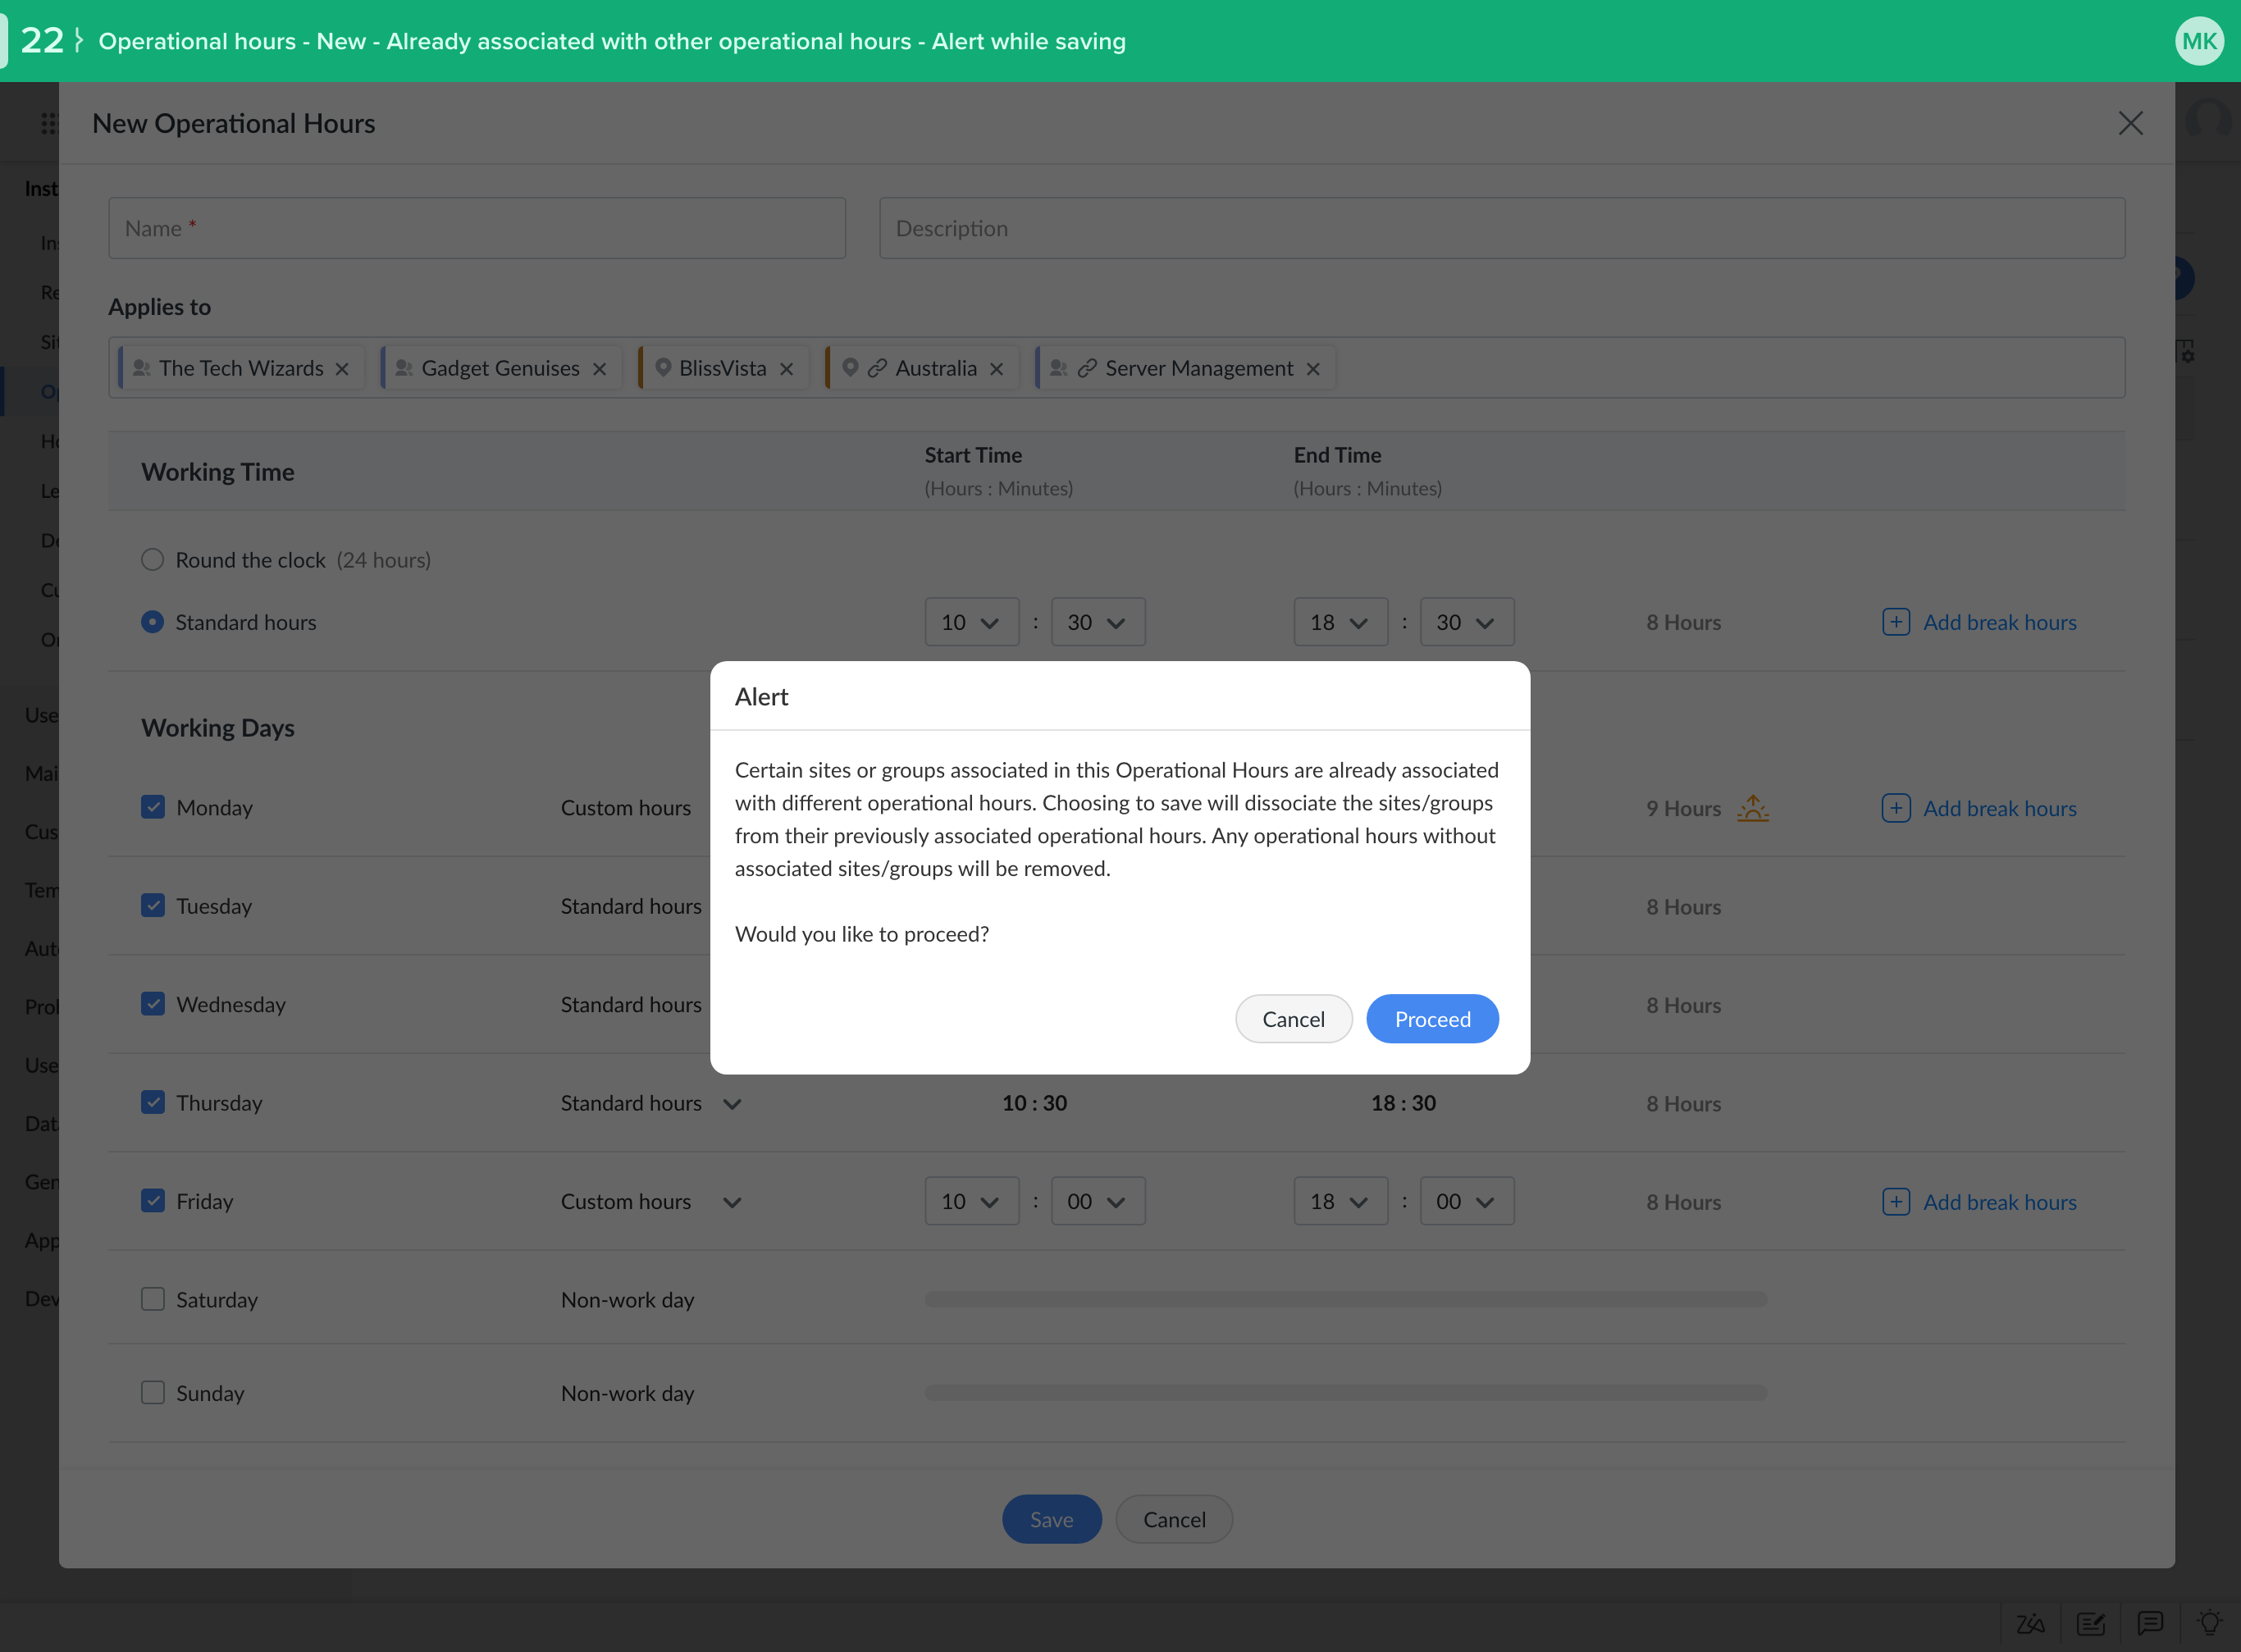Click the Saturday non-work day bar
The width and height of the screenshot is (2241, 1652).
[1346, 1299]
